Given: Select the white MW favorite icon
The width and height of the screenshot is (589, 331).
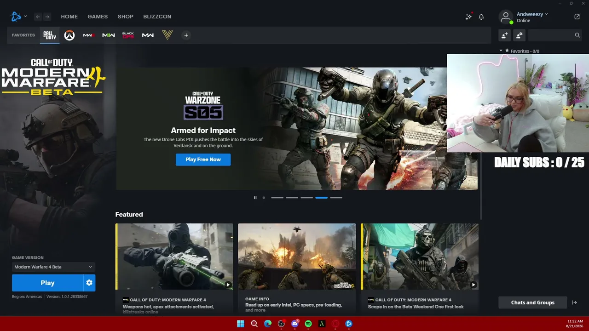Looking at the screenshot, I should click(x=148, y=35).
